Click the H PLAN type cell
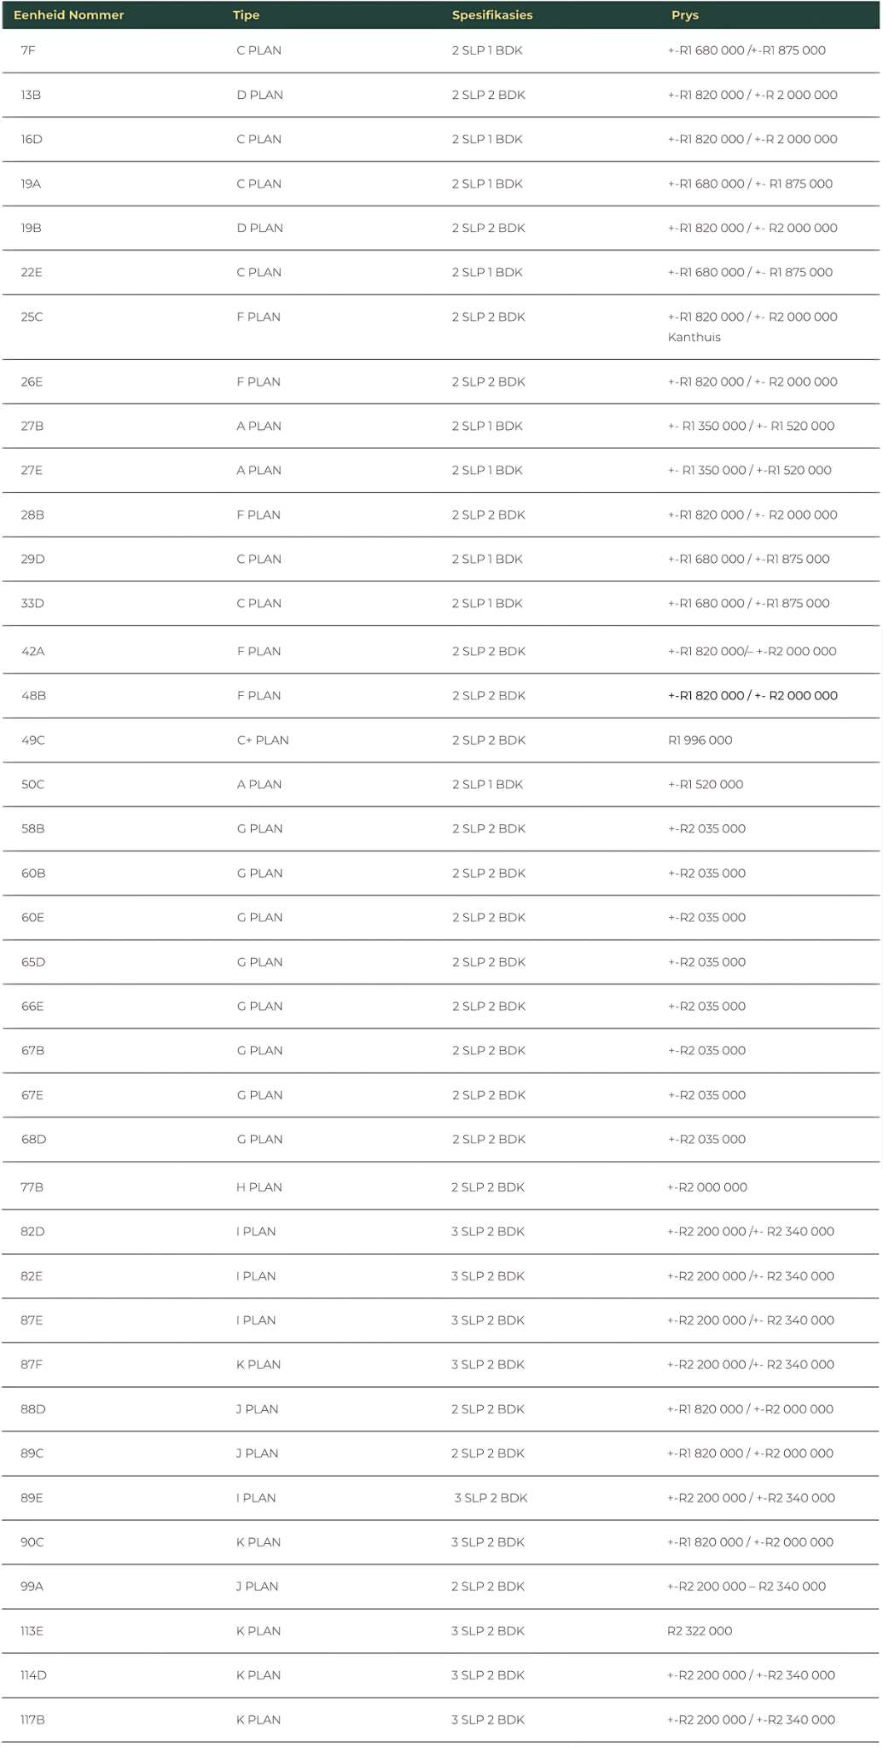 259,1187
